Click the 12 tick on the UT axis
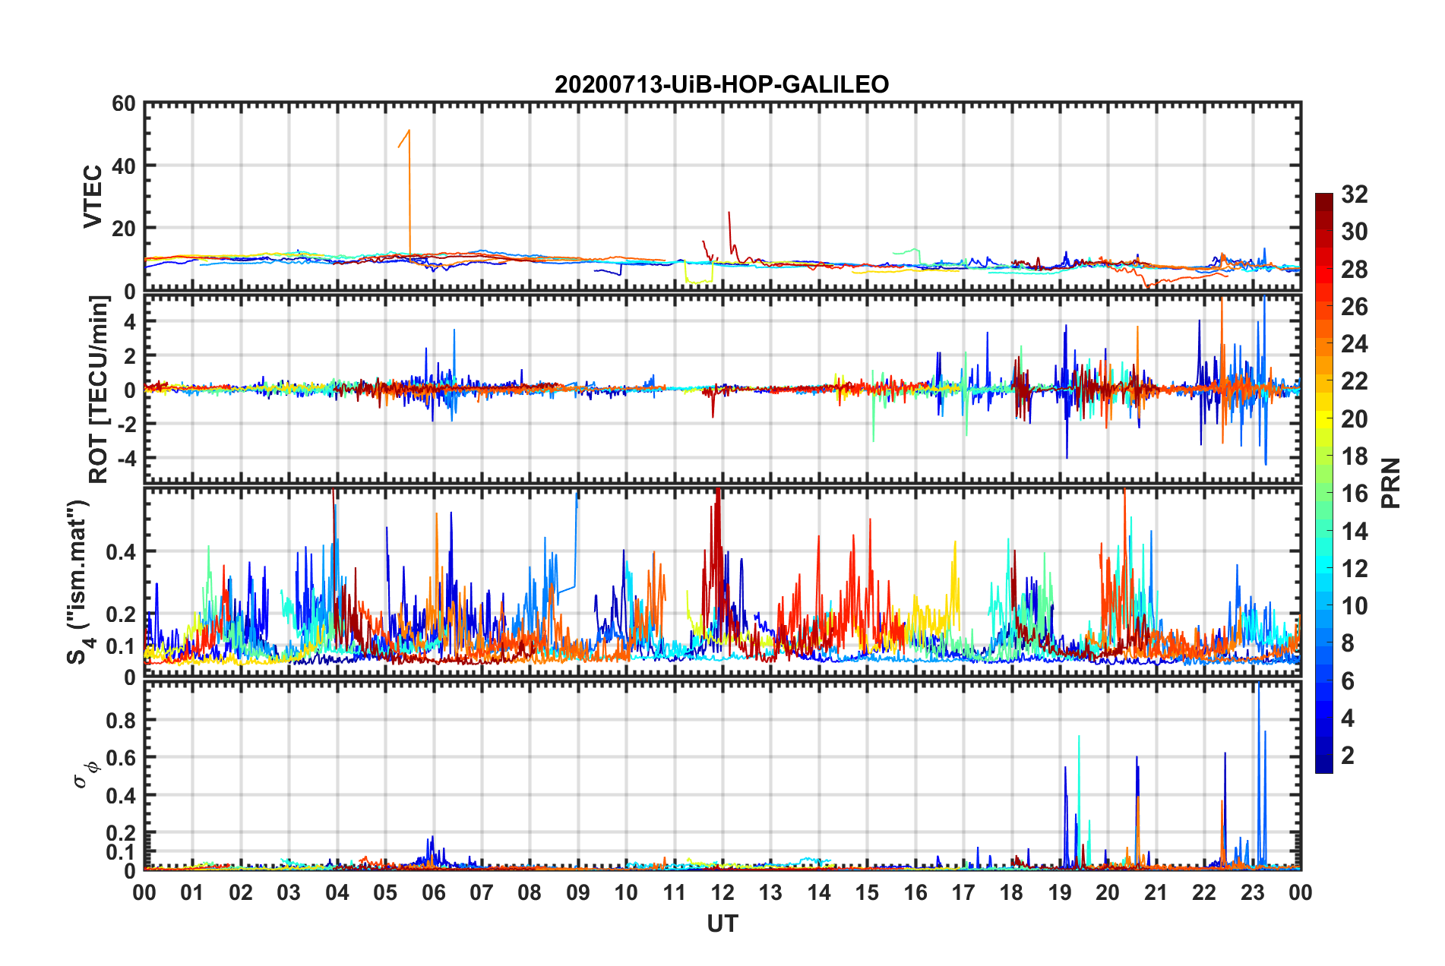This screenshot has width=1445, height=966. coord(722,892)
